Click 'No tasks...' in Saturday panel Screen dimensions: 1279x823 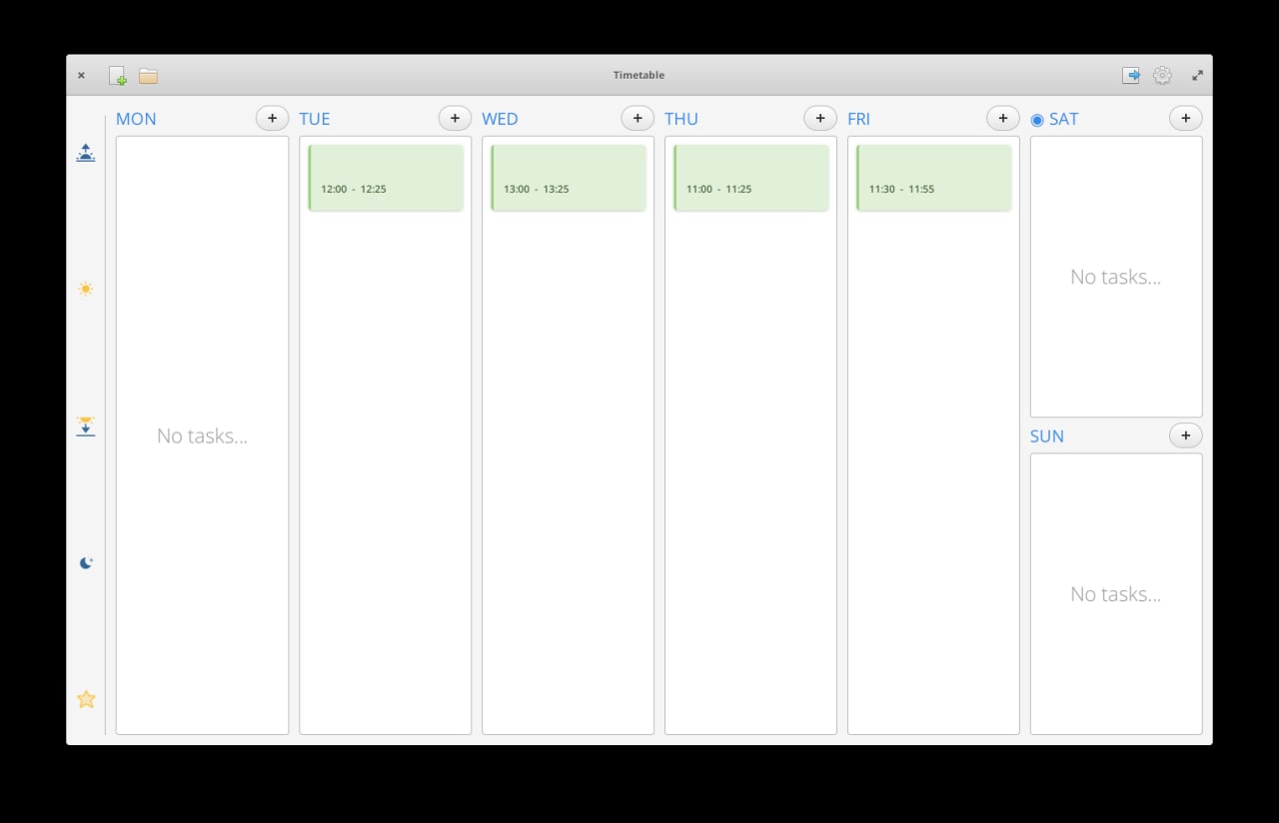tap(1115, 277)
